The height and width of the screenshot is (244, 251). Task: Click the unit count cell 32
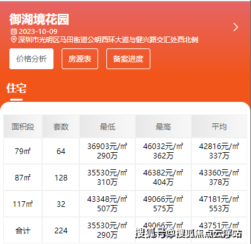(x=61, y=204)
